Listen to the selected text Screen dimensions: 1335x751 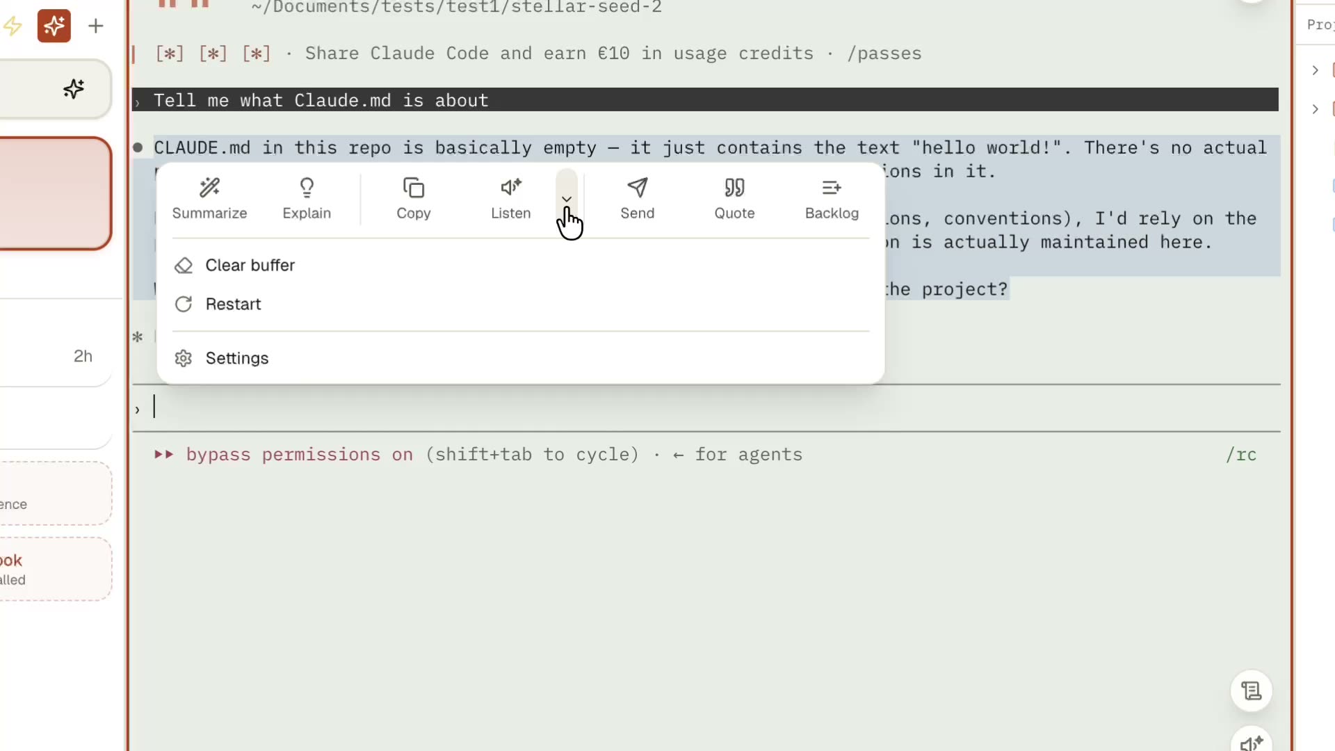tap(511, 198)
